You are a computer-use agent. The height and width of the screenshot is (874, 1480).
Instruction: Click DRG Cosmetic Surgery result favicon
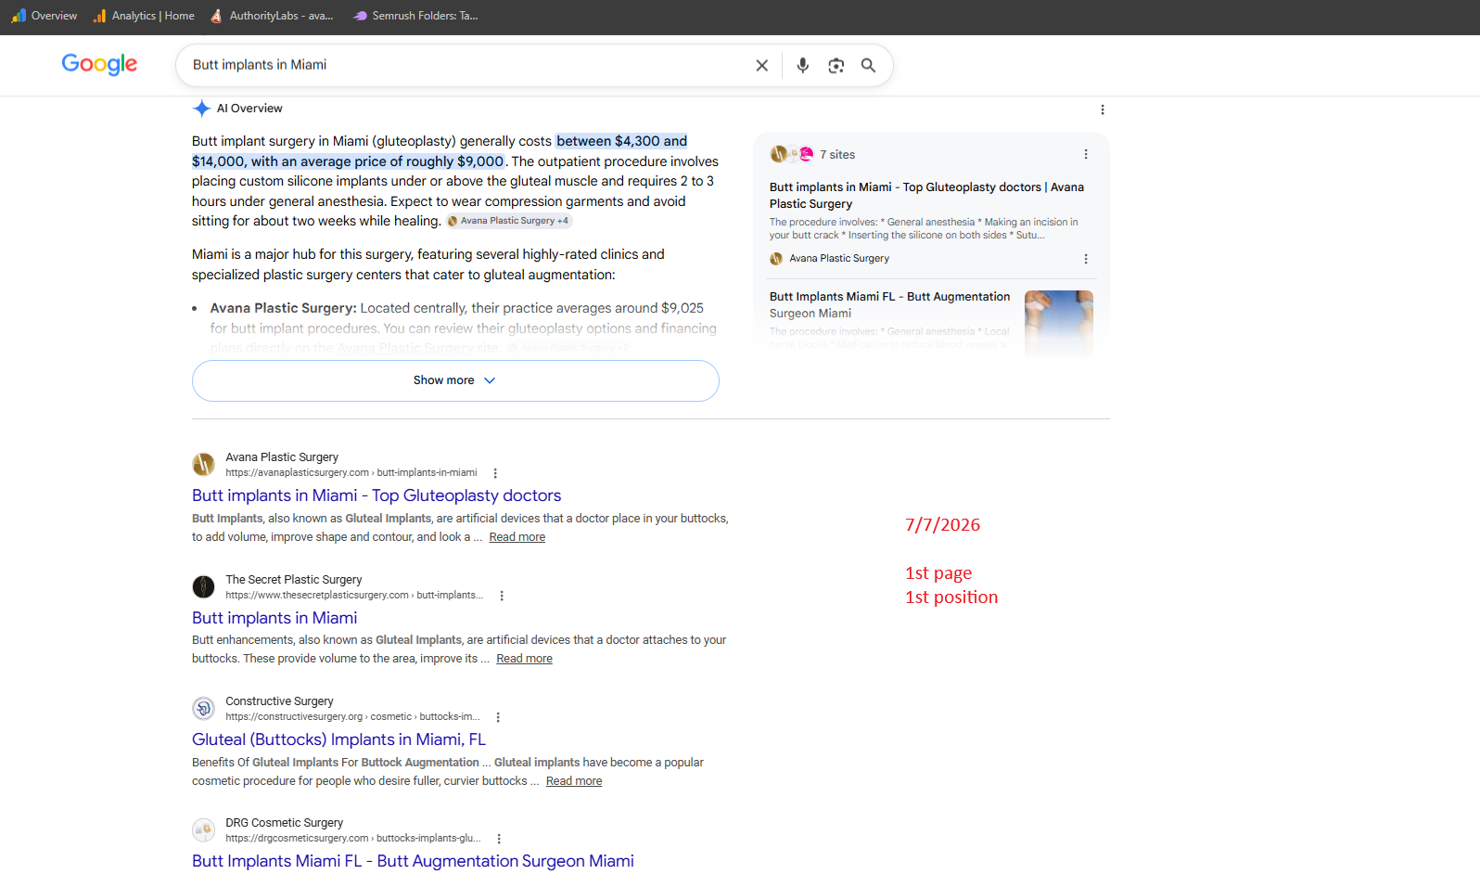(203, 829)
